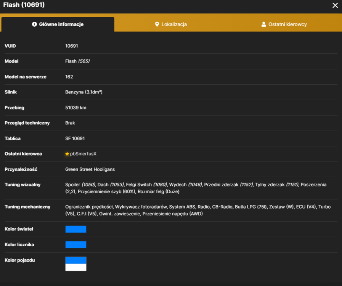Click the Wykrywacz fotoradarów entry
Viewport: 342px width, 286px height.
141,207
